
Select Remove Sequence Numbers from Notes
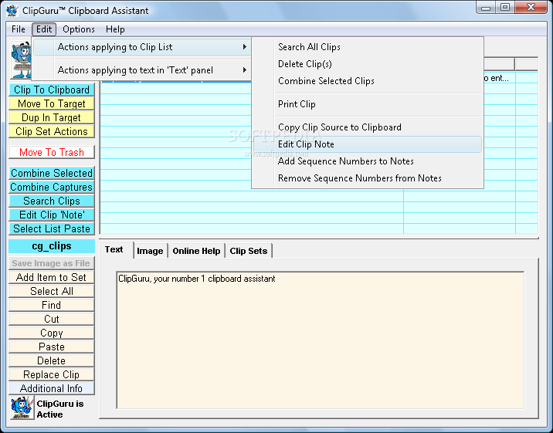(x=367, y=178)
